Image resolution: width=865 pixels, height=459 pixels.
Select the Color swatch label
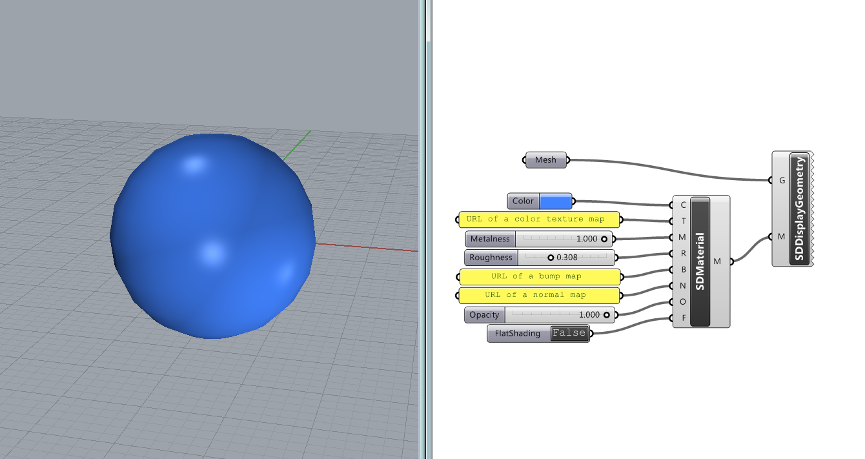pos(523,201)
